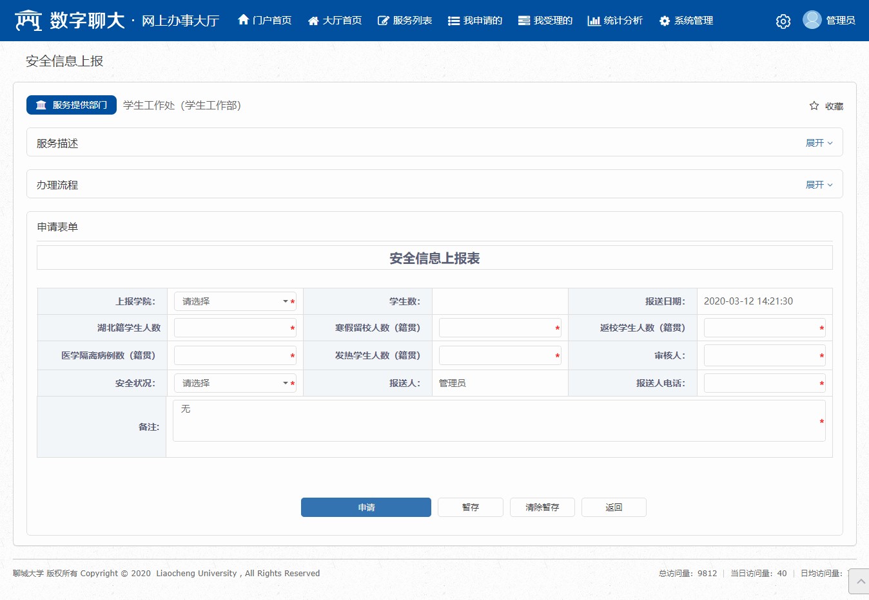The height and width of the screenshot is (600, 869).
Task: Click the scroll-to-top arrow button
Action: coord(860,581)
